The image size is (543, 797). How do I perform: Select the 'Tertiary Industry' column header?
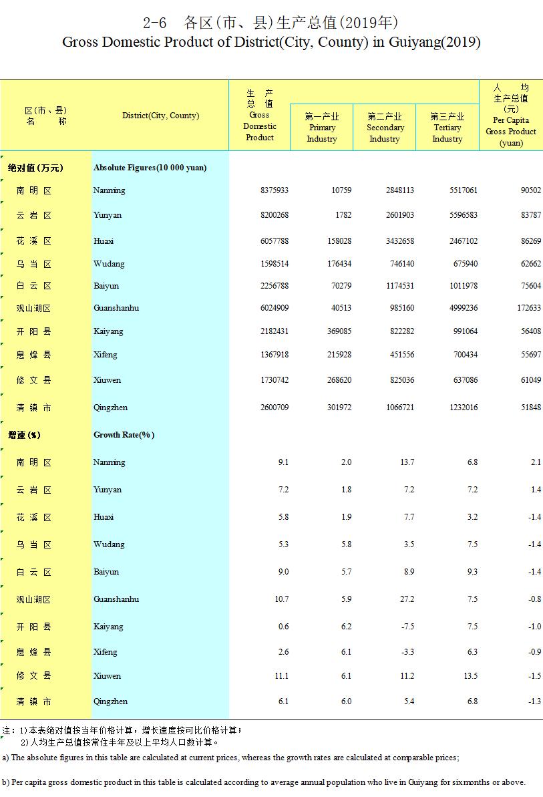tap(447, 127)
